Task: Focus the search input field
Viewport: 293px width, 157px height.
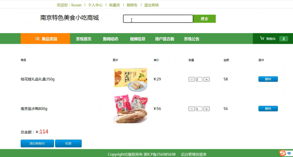Action: tap(158, 19)
